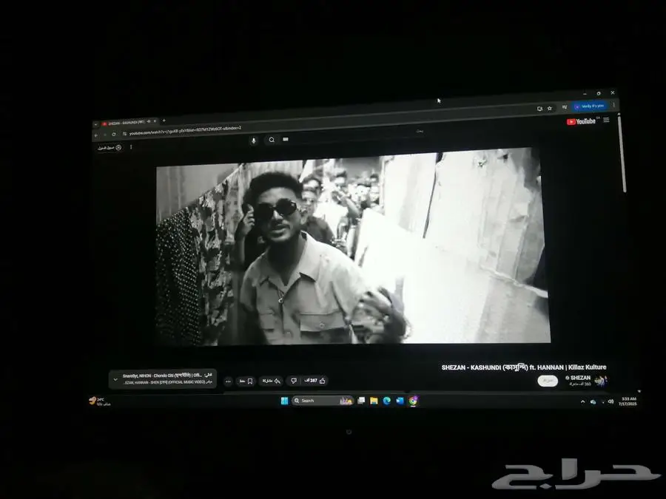Click the YouTube search magnifier button
Image resolution: width=666 pixels, height=499 pixels.
[x=272, y=140]
